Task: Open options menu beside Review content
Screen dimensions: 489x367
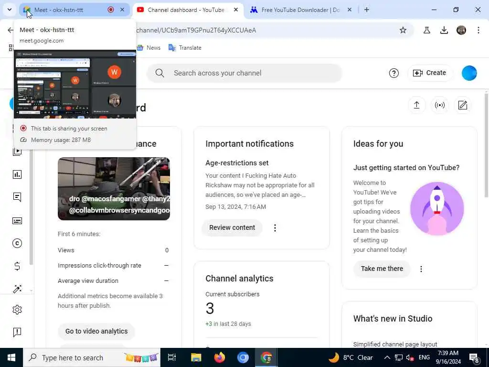Action: (x=275, y=228)
